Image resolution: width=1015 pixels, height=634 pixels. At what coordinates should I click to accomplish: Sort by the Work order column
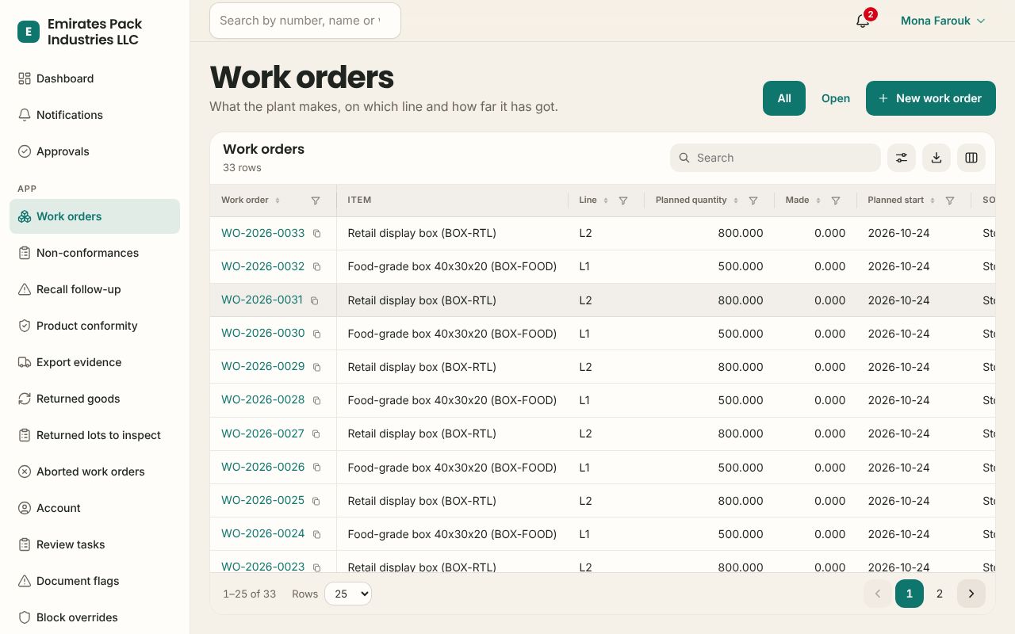point(278,201)
